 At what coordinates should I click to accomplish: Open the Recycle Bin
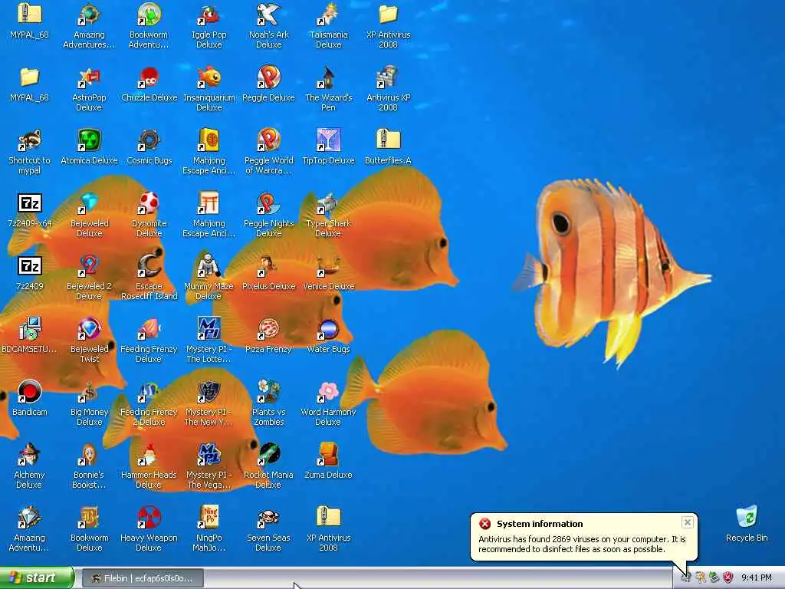(x=747, y=518)
